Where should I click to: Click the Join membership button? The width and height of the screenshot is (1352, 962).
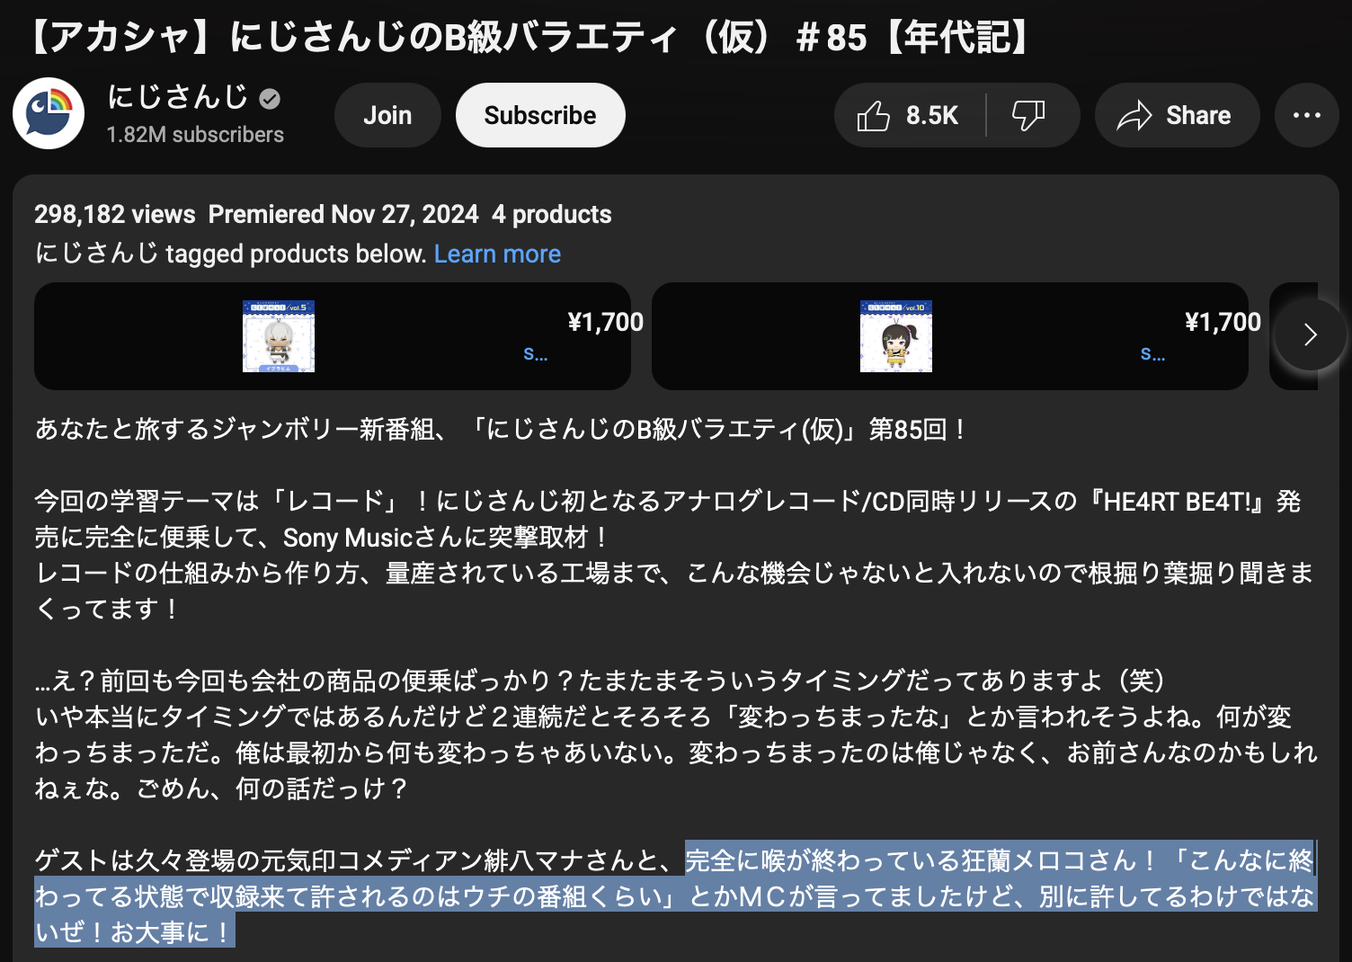tap(387, 115)
